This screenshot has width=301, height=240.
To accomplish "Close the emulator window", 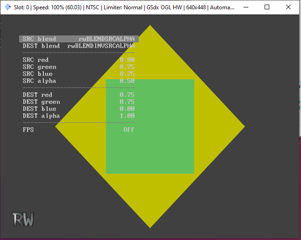I will click(288, 7).
